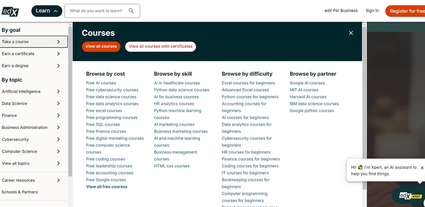Screen dimensions: 425x207
Task: Expand Earn a degree submenu
Action: [x=33, y=66]
